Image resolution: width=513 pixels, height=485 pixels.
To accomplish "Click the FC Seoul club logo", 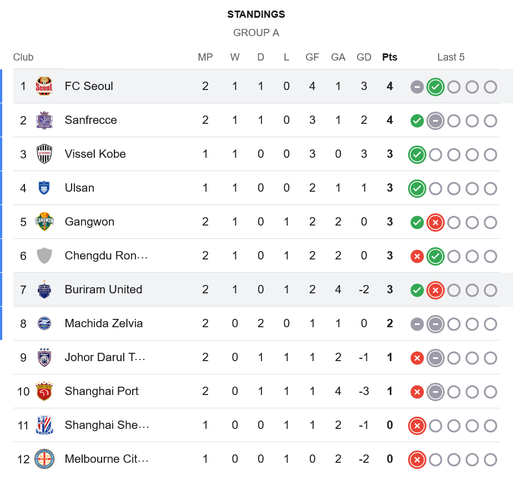I will point(44,86).
